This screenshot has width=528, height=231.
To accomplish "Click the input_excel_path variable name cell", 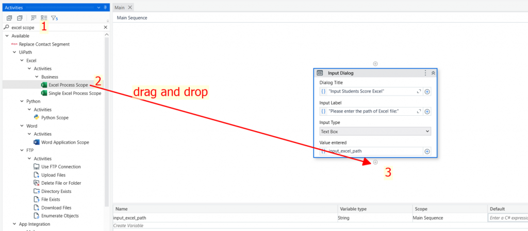I will pos(225,218).
